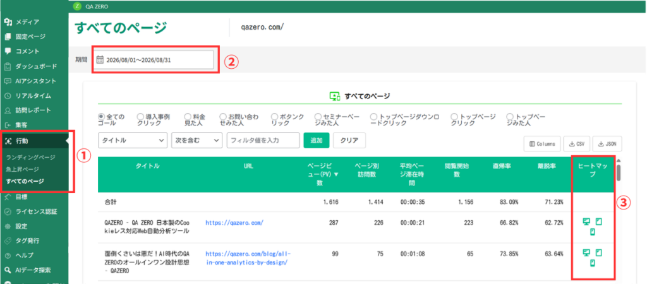Click the QA ZERO logo icon
Screen dimensions: 647x284
(x=76, y=6)
